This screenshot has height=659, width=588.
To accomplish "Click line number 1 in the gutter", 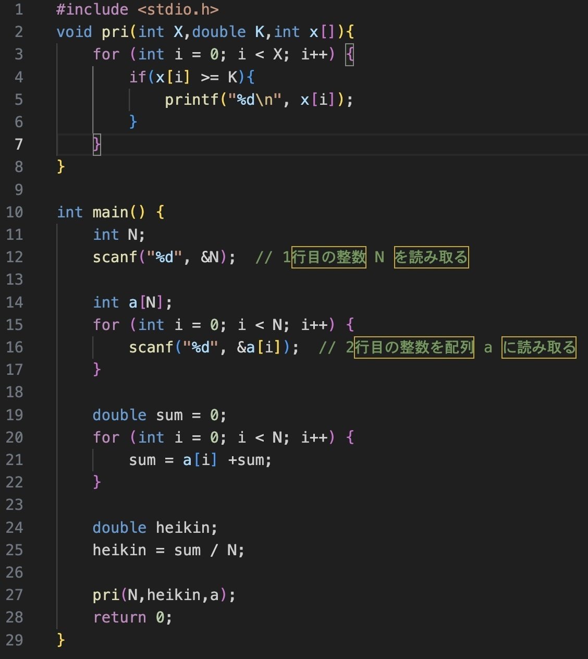I will [19, 9].
